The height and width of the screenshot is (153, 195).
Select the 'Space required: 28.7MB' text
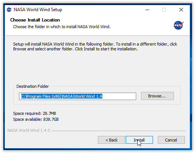pos(35,113)
